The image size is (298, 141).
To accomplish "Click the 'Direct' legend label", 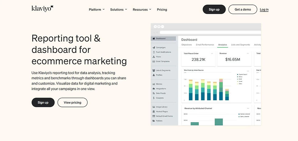I will tap(241, 77).
